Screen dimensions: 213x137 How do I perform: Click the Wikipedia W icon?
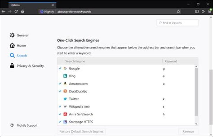point(65,107)
